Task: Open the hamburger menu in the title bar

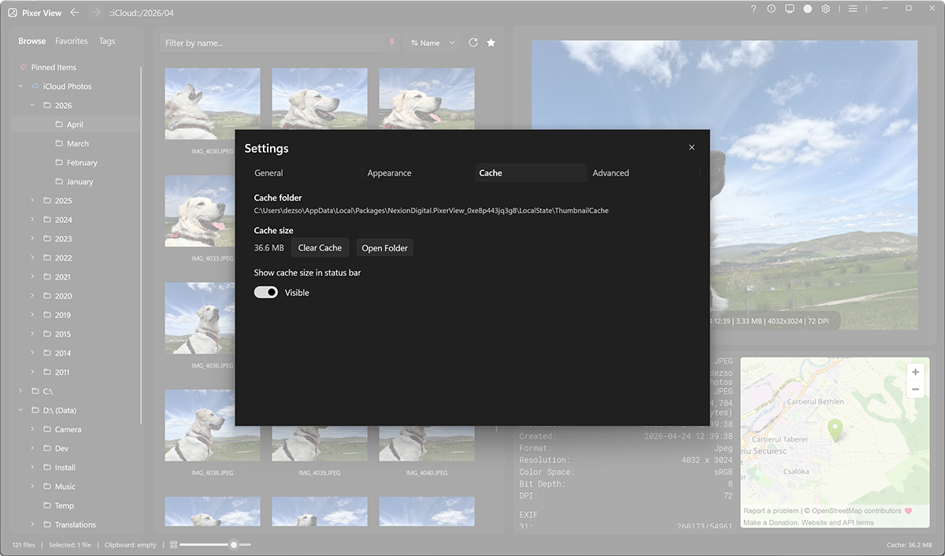Action: point(853,9)
